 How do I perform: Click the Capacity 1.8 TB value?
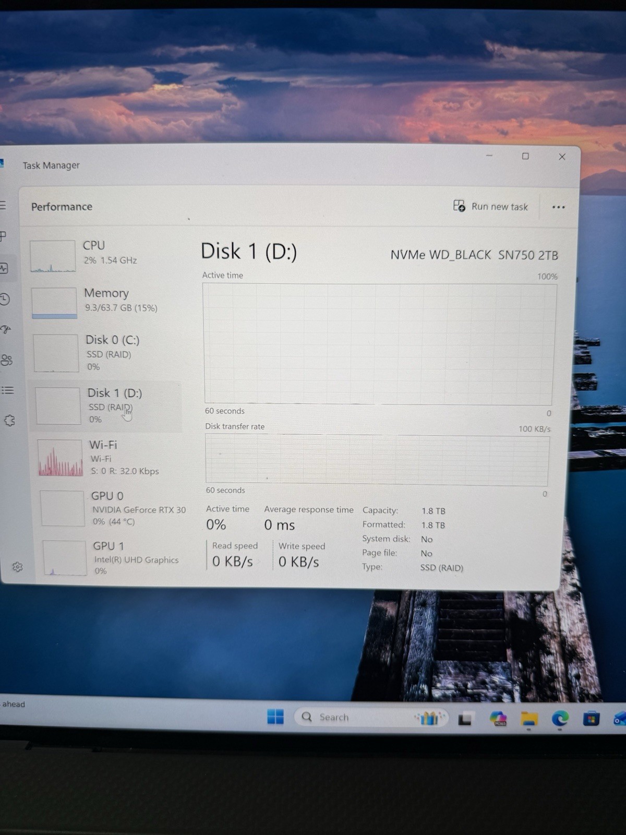[x=434, y=511]
